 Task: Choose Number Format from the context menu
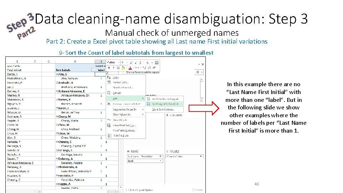point(126,88)
